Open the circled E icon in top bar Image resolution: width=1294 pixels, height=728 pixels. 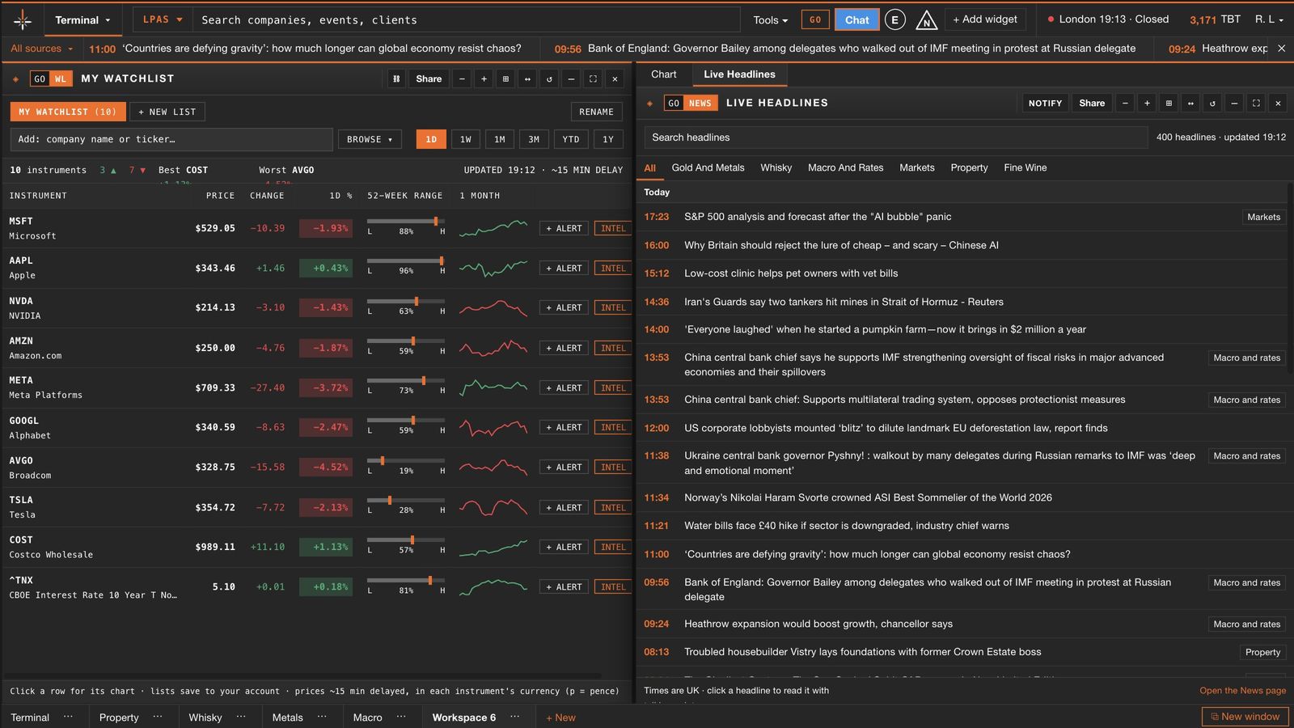click(x=894, y=20)
